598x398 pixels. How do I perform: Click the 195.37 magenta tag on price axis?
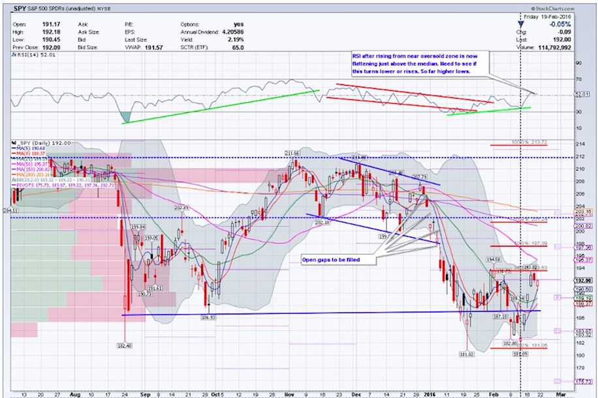(x=583, y=260)
